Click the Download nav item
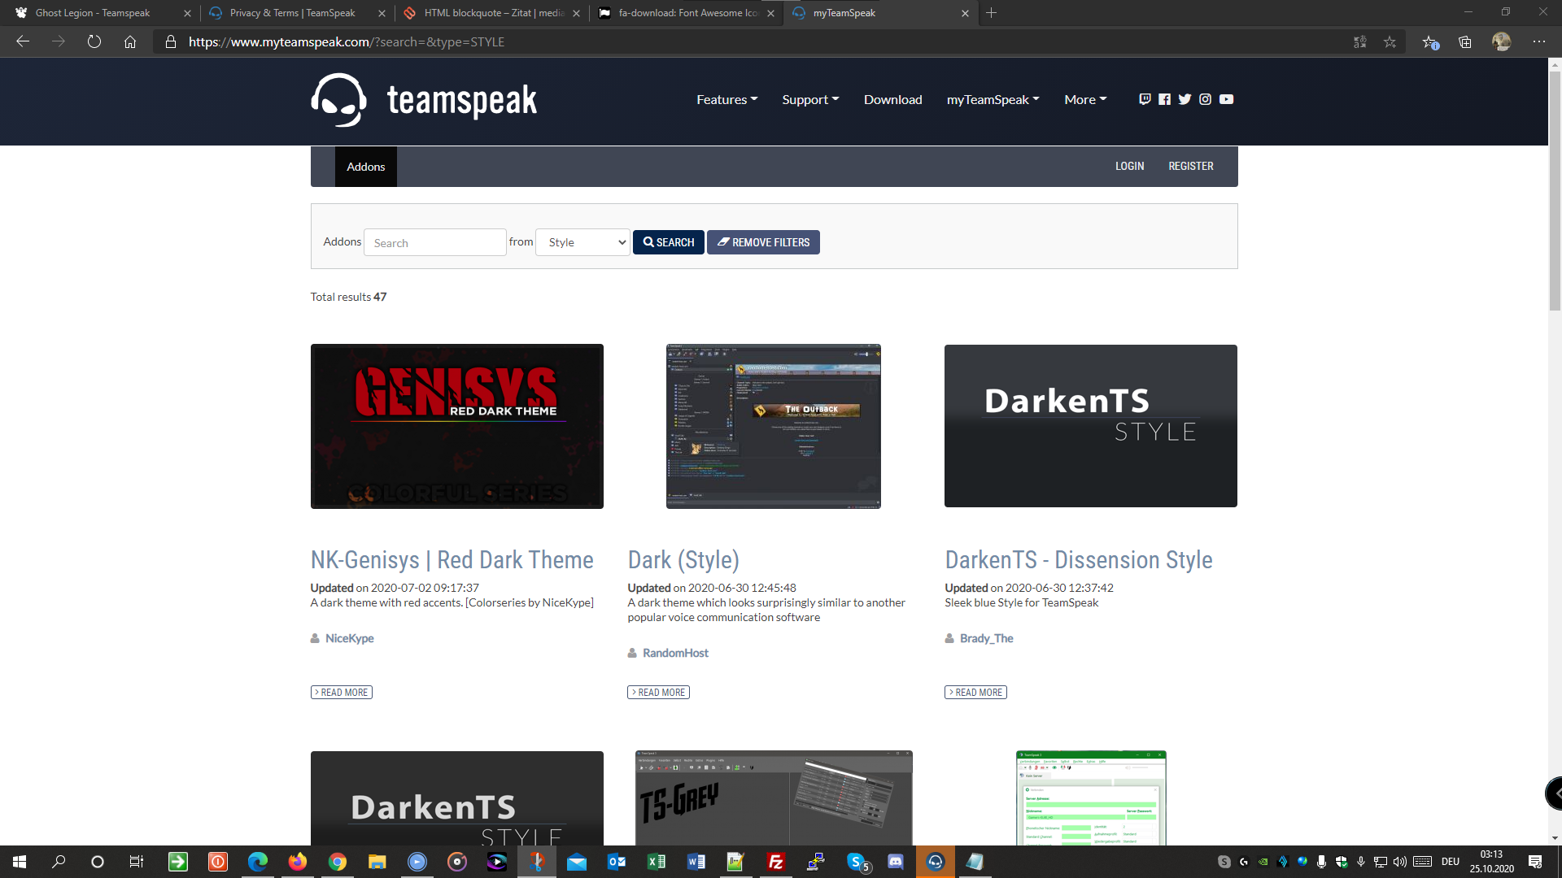Image resolution: width=1562 pixels, height=878 pixels. point(892,99)
